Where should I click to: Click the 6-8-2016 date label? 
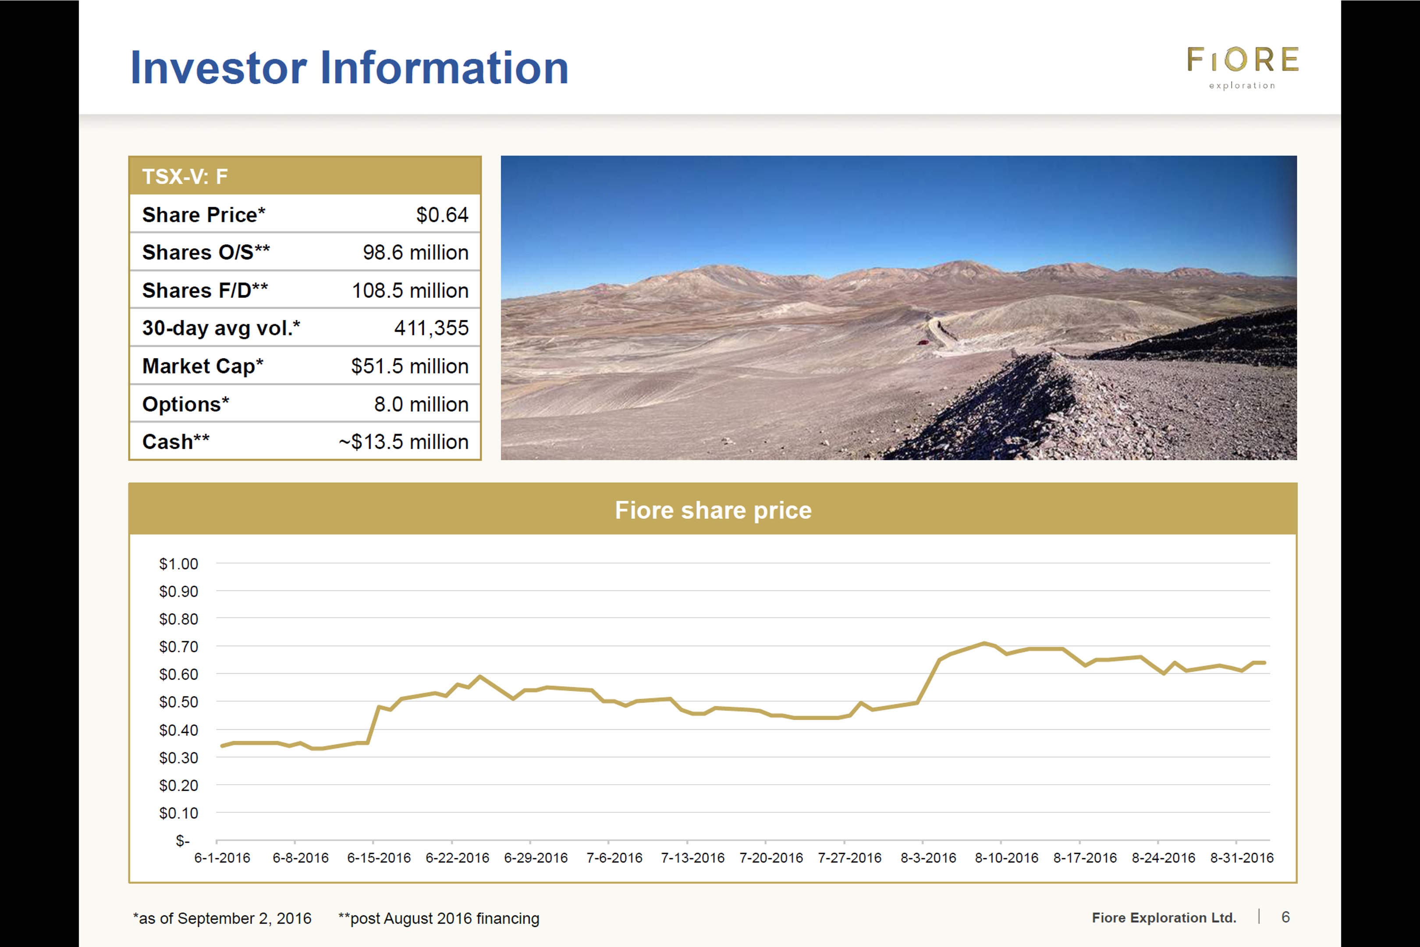301,858
